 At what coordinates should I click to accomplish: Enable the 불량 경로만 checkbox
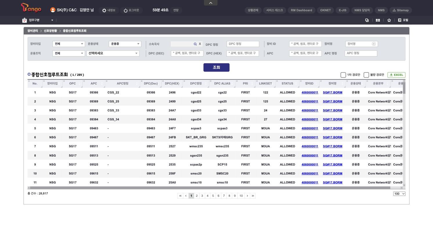pyautogui.click(x=366, y=75)
